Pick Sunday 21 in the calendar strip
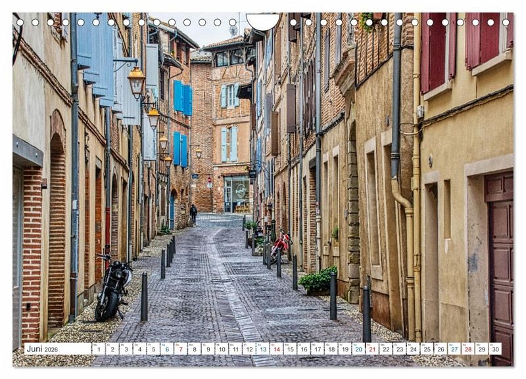The height and width of the screenshot is (379, 526). coord(372,349)
